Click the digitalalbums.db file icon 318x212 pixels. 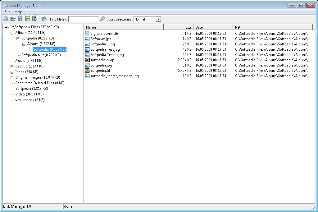[x=87, y=33]
